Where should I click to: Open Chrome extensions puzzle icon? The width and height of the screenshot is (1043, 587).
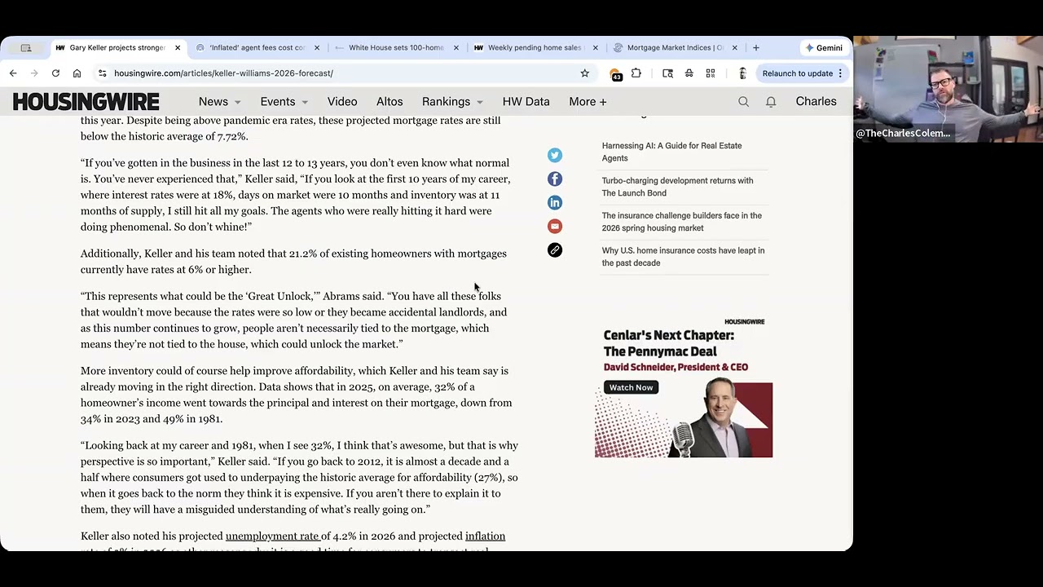coord(636,73)
